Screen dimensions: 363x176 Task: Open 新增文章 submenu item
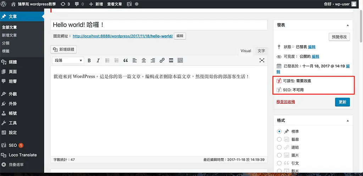pos(10,35)
